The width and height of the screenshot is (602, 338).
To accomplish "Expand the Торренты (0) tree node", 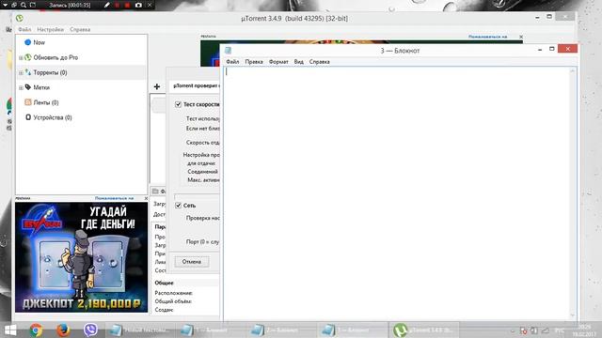I will click(x=21, y=72).
